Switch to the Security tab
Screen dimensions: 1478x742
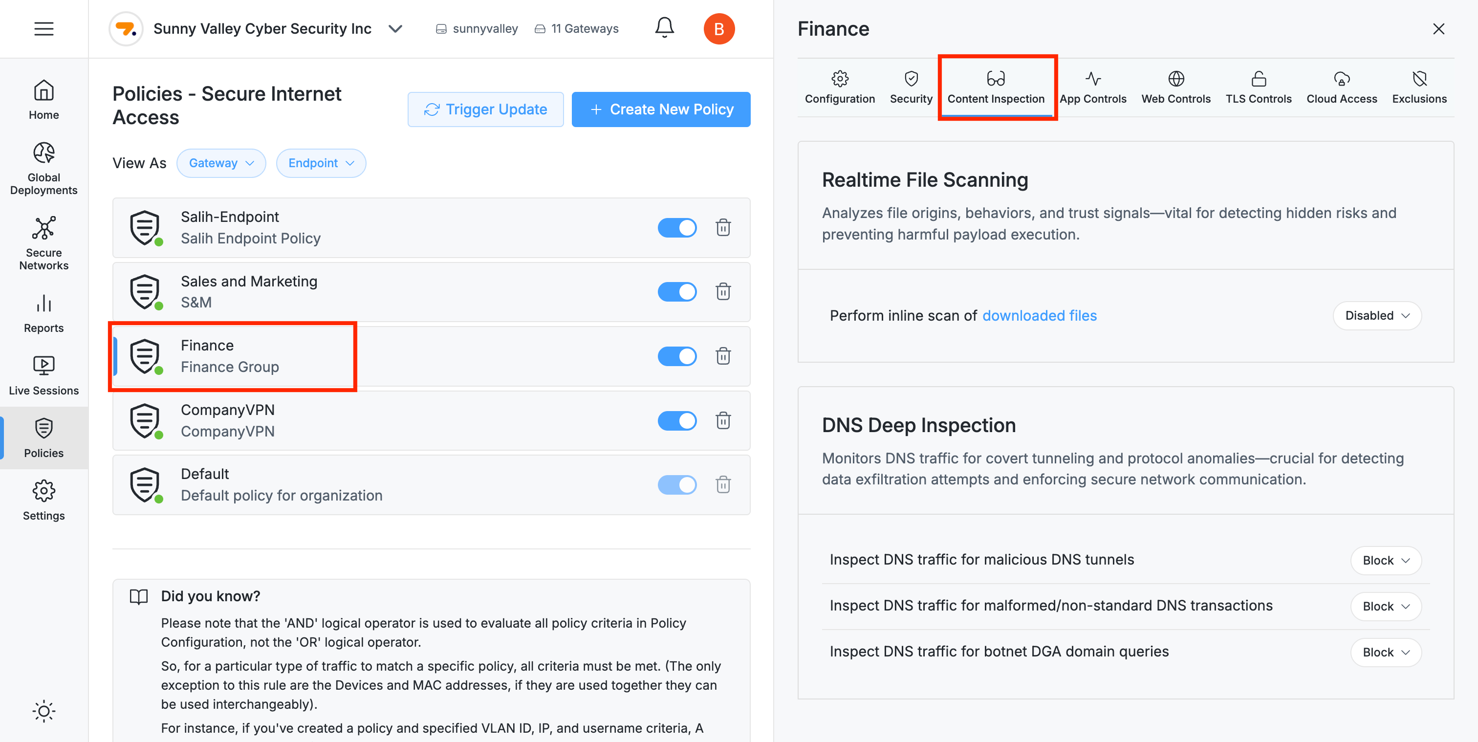(x=911, y=86)
